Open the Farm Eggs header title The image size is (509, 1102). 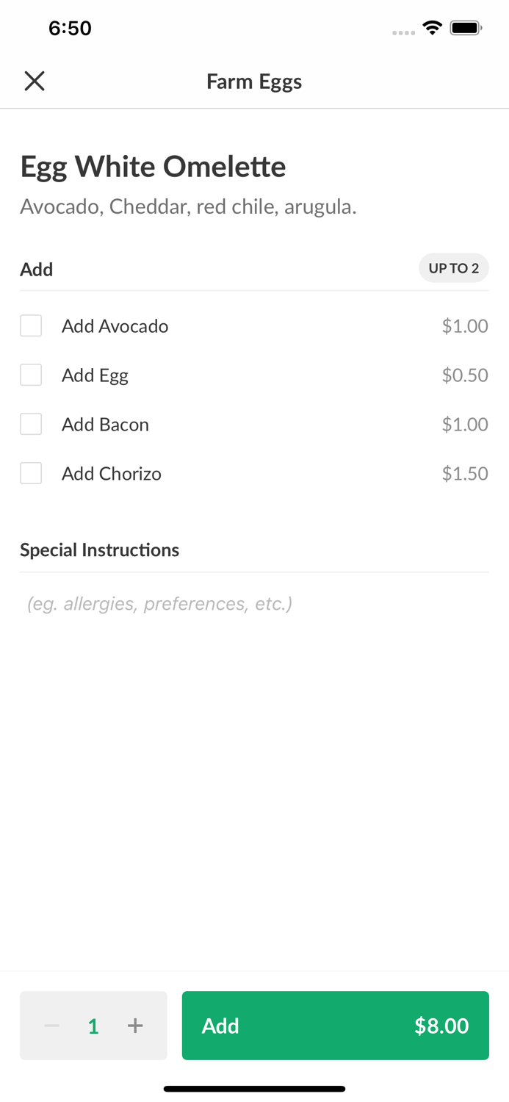click(254, 82)
